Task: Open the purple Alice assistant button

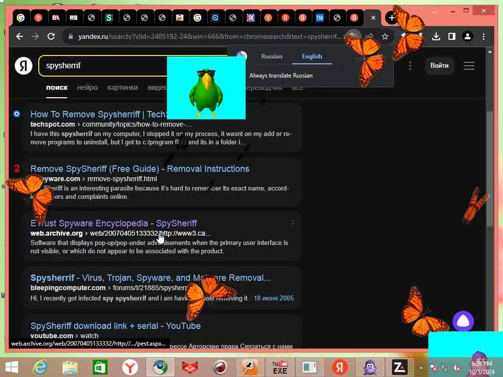Action: 463,321
